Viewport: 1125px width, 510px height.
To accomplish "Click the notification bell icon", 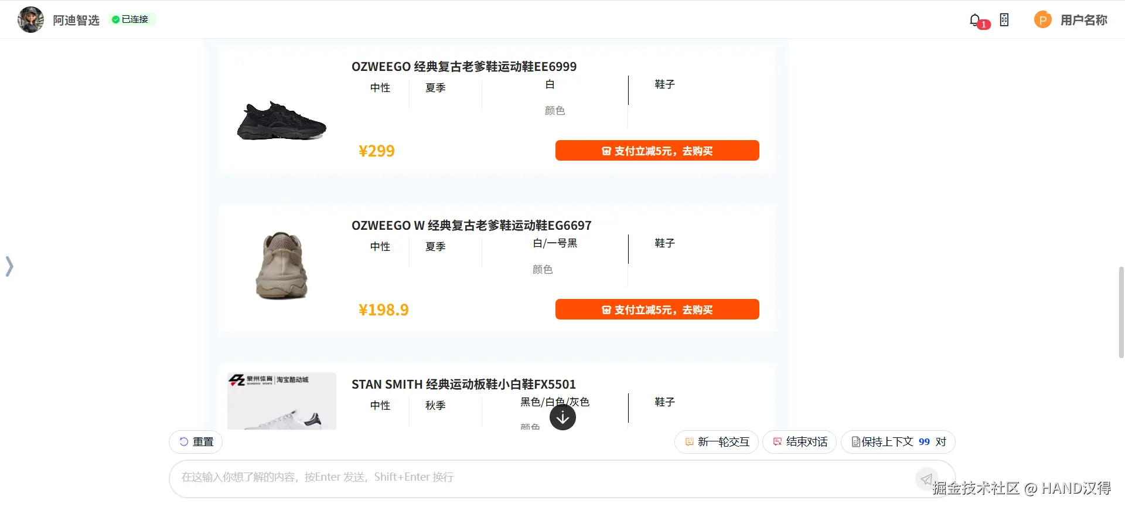I will click(975, 21).
